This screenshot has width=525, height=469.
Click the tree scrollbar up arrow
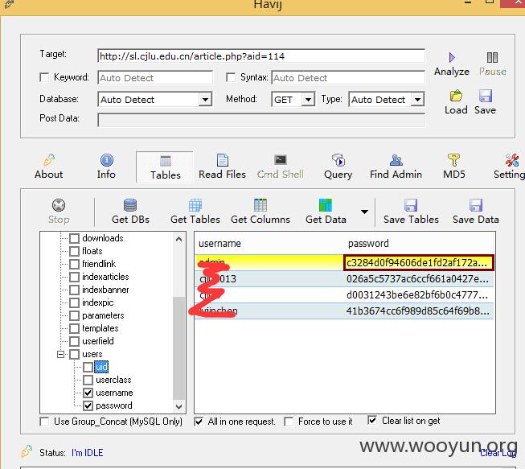pyautogui.click(x=178, y=239)
